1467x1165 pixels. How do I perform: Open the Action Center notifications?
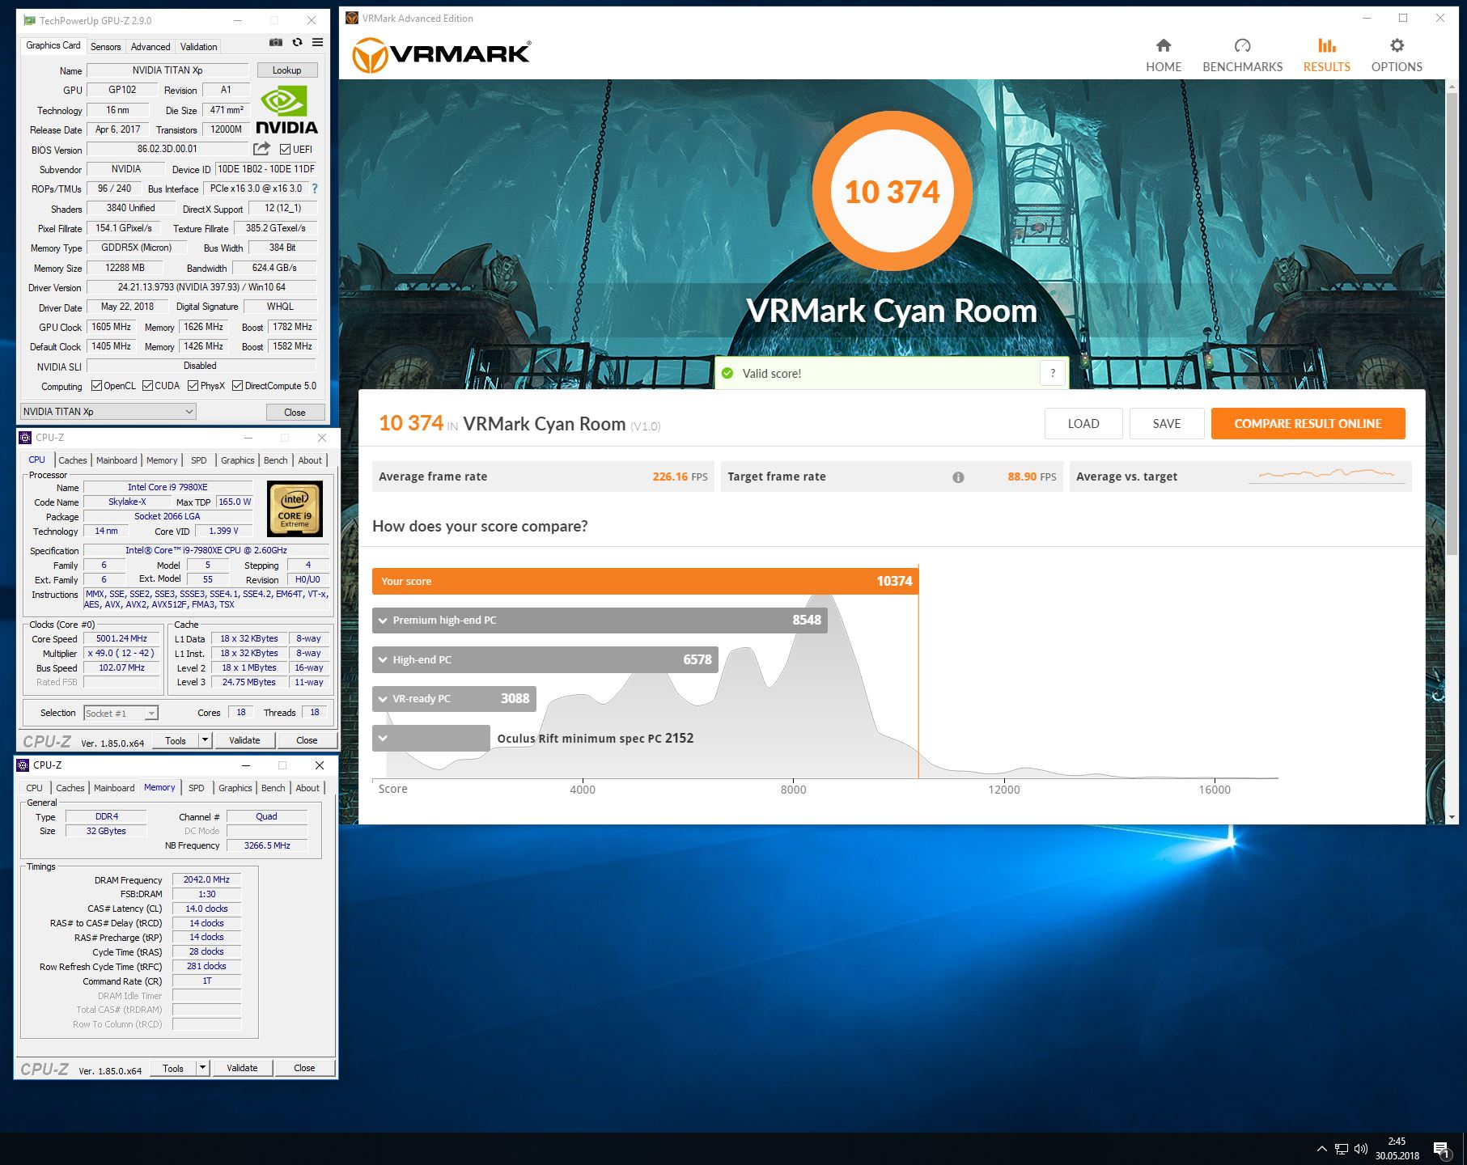click(x=1441, y=1149)
